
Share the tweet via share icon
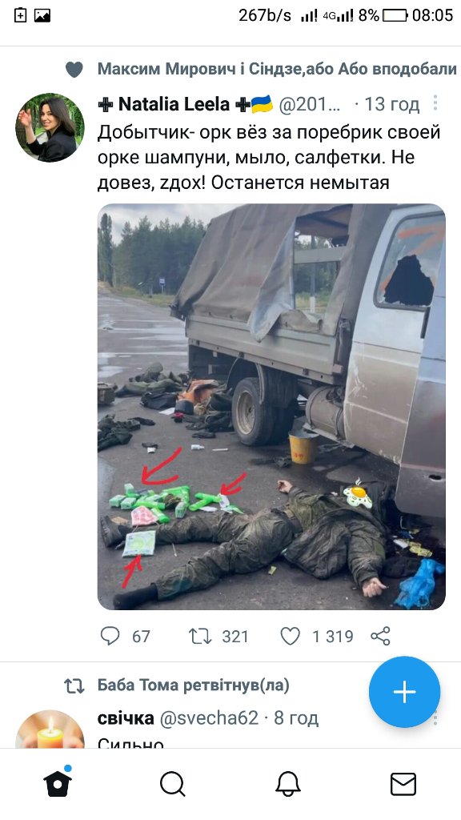380,636
